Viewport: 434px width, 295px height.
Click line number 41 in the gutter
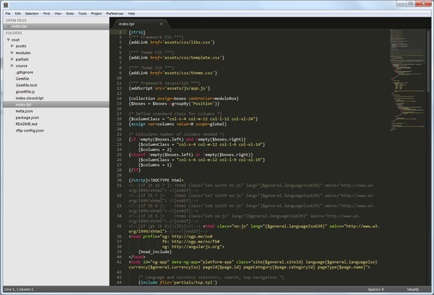pos(119,262)
